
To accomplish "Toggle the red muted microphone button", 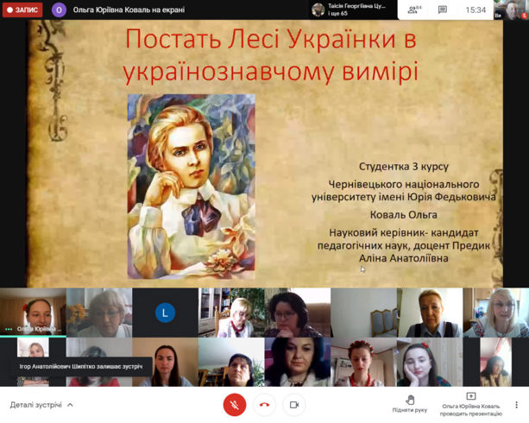I will click(235, 404).
